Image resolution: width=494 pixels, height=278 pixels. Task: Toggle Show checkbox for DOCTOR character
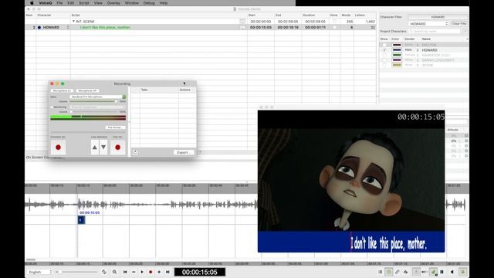[x=384, y=45]
